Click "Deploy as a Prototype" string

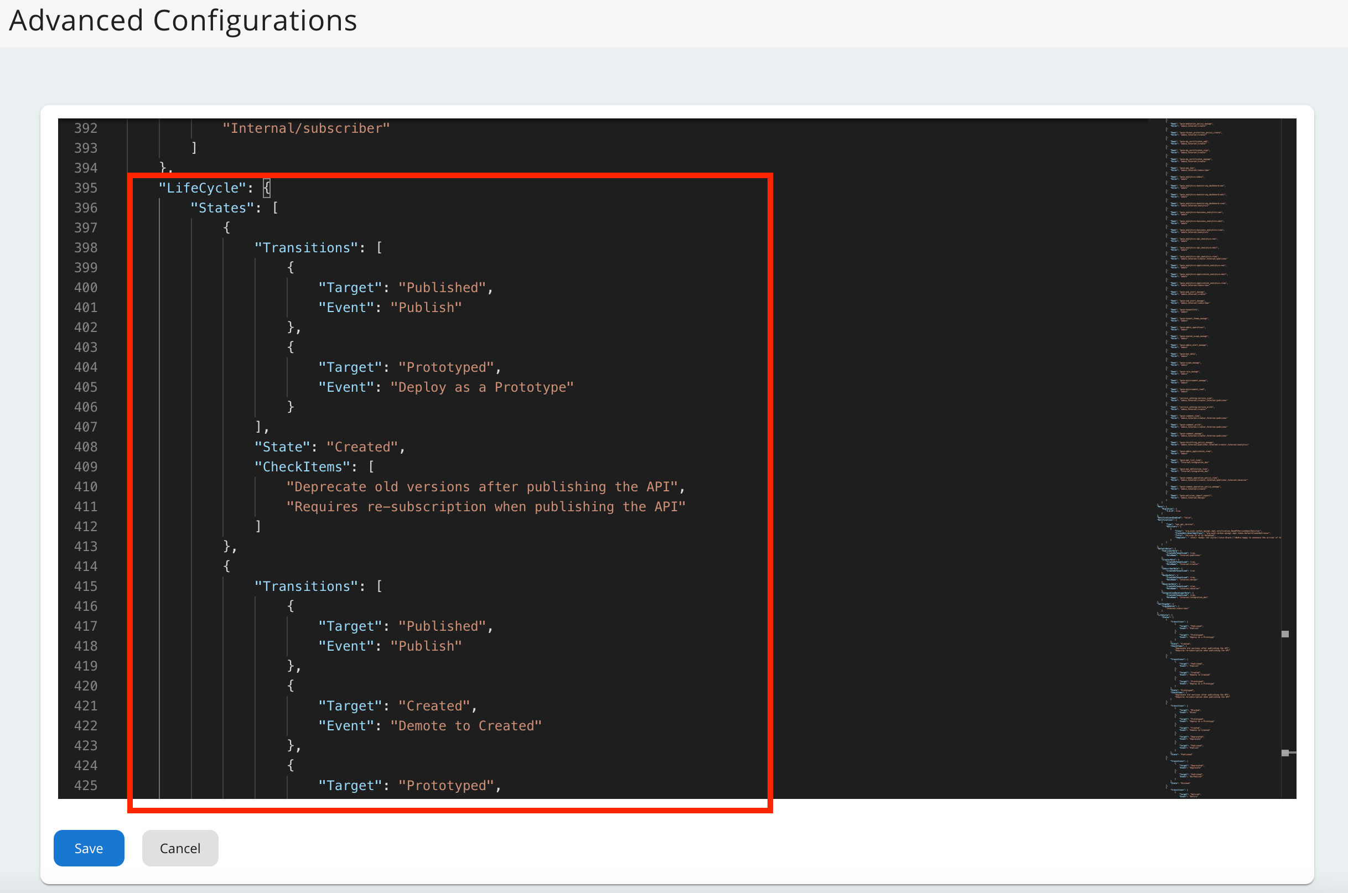tap(482, 387)
